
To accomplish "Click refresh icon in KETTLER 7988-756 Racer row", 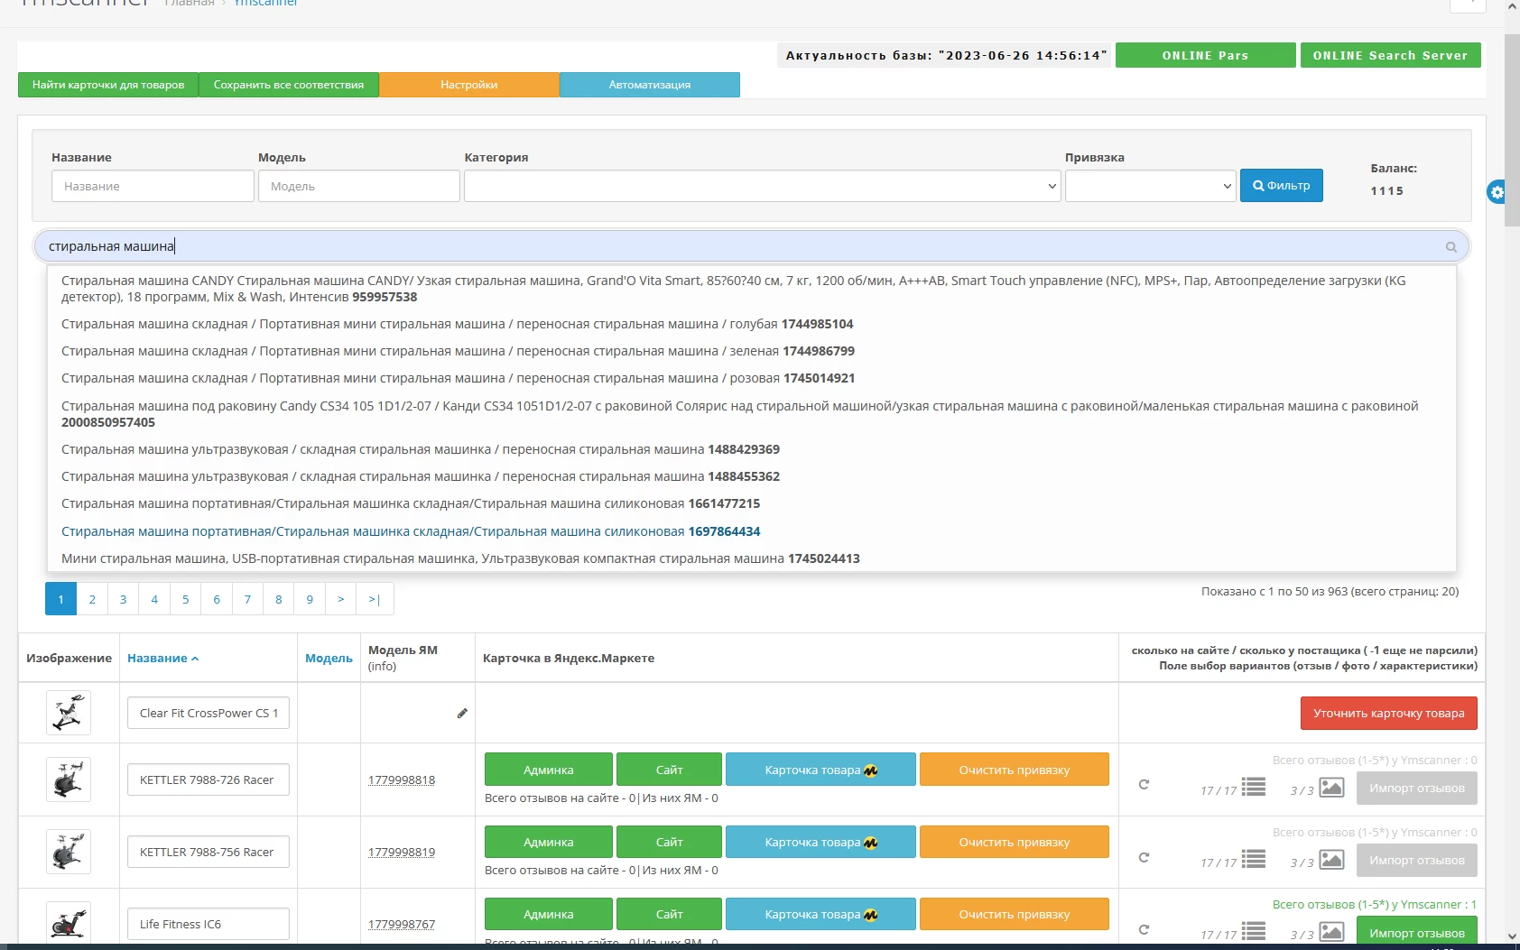I will coord(1144,857).
